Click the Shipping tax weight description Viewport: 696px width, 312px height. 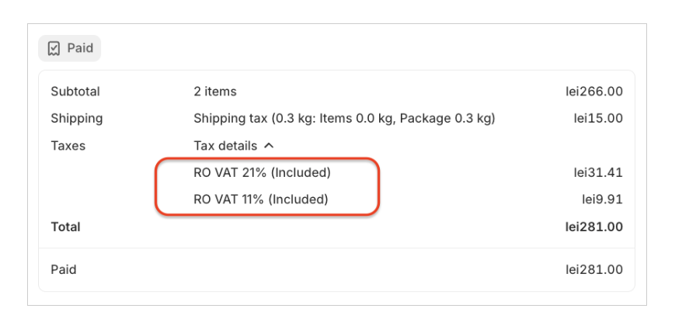pyautogui.click(x=344, y=119)
